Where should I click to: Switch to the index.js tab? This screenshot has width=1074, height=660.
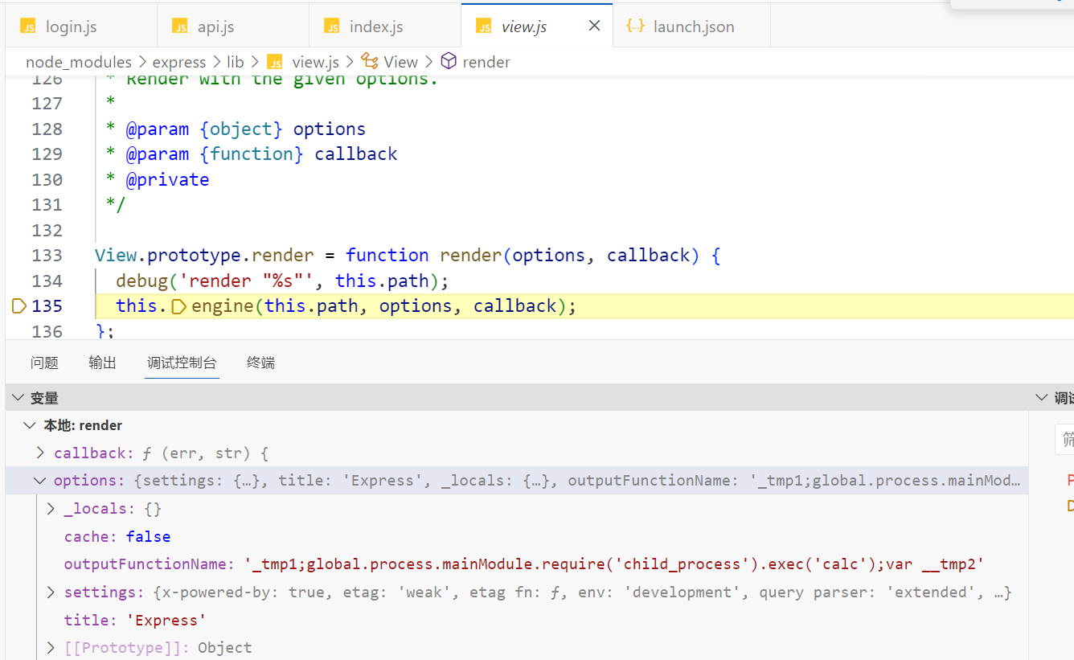point(385,27)
